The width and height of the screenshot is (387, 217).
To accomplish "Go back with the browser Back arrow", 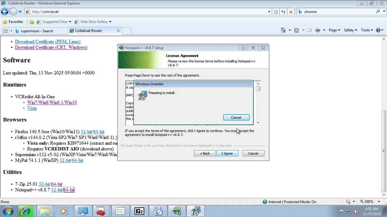I will coord(5,11).
